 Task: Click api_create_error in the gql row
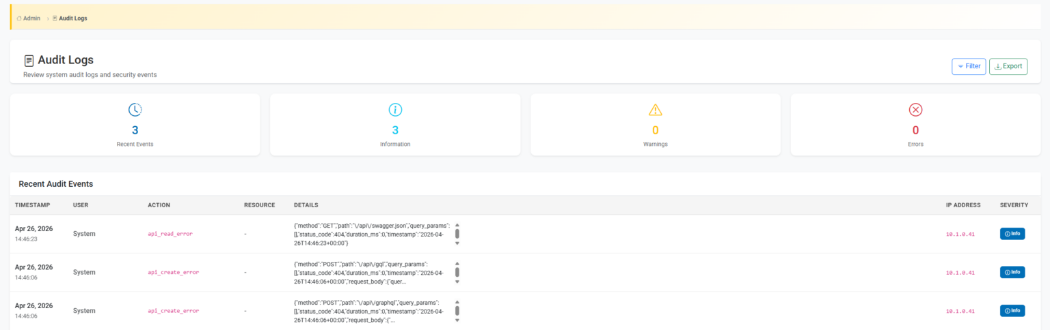pos(174,272)
